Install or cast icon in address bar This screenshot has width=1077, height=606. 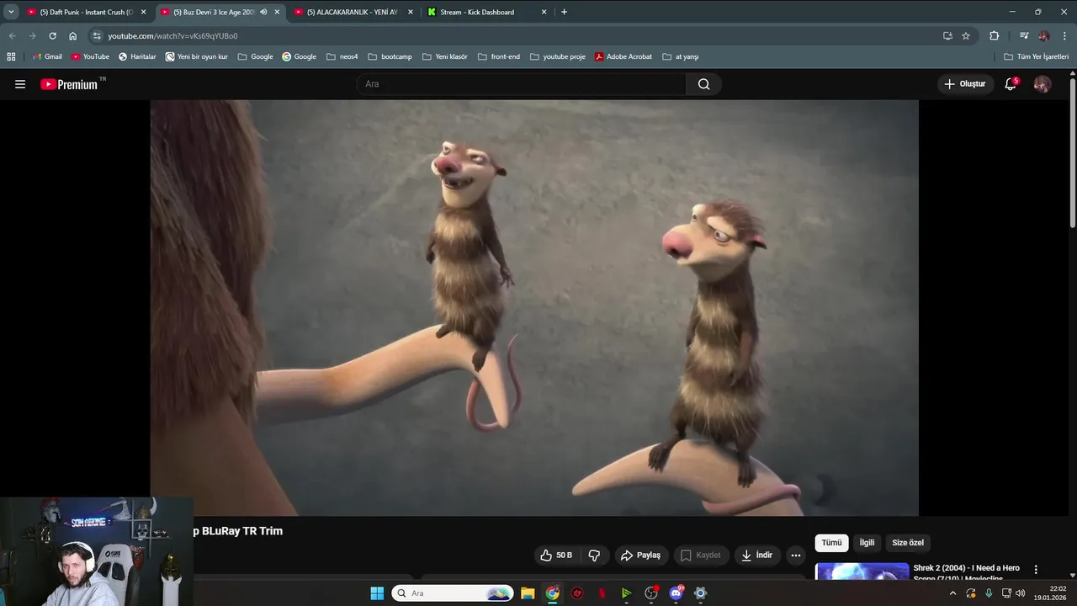[947, 36]
